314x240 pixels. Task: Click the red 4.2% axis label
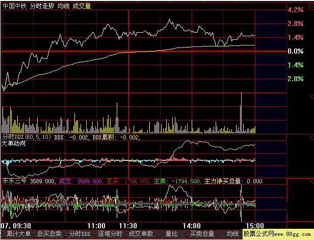(296, 10)
